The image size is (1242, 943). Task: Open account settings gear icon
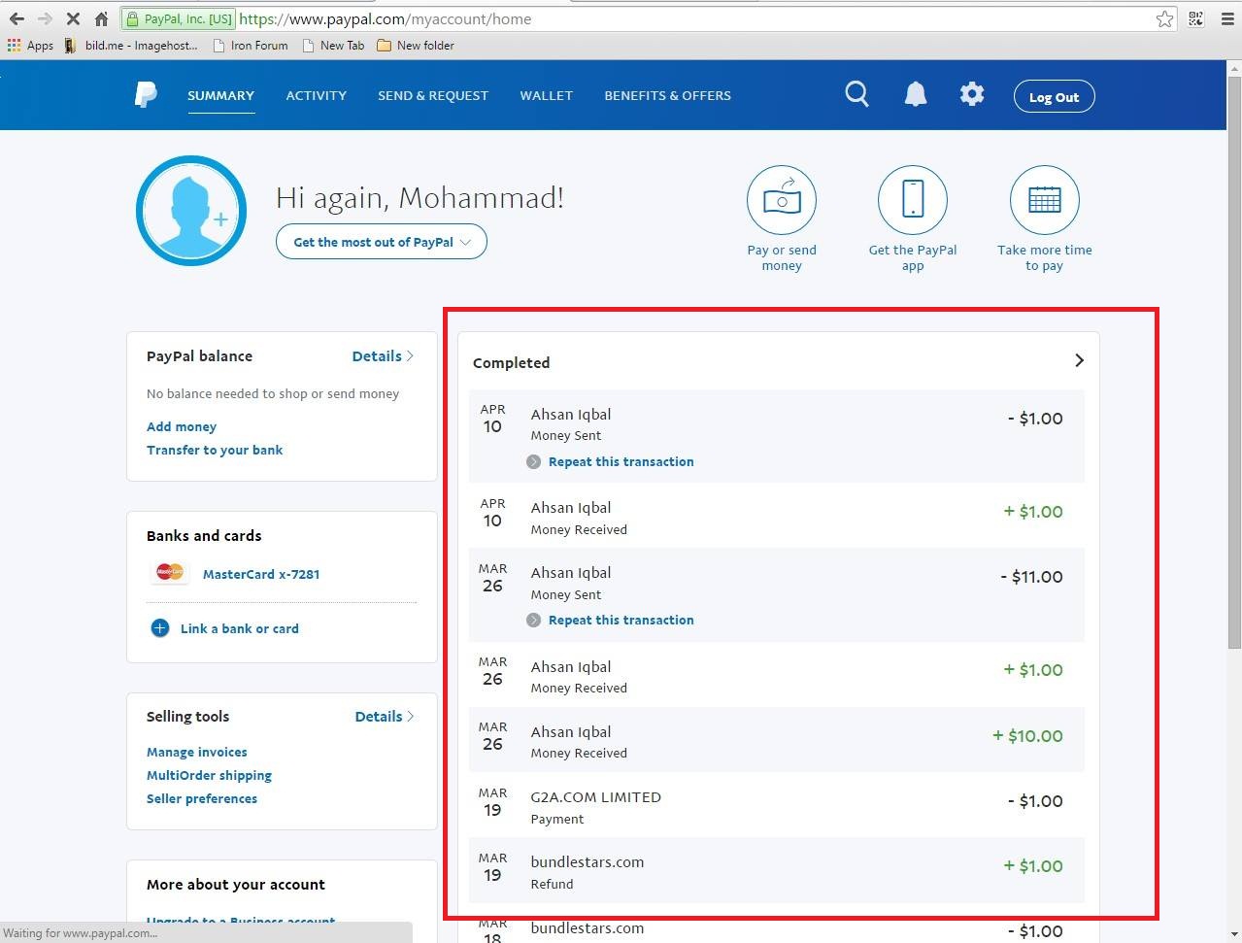(x=972, y=94)
